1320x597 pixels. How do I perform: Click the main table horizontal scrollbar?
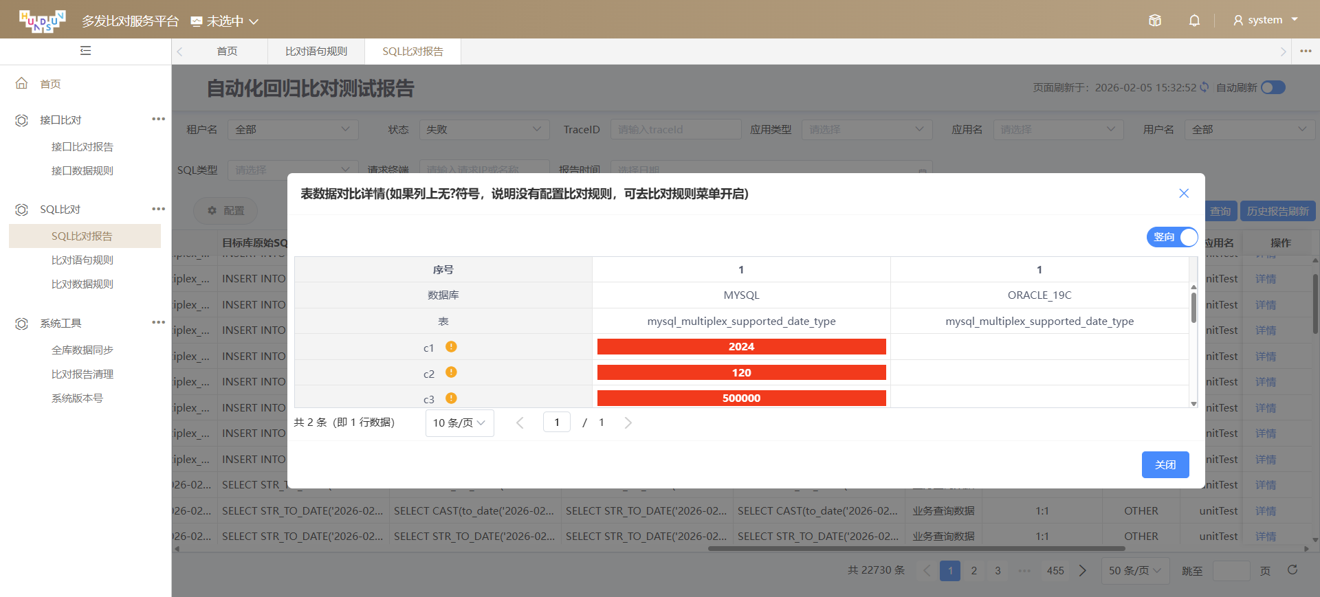click(916, 549)
